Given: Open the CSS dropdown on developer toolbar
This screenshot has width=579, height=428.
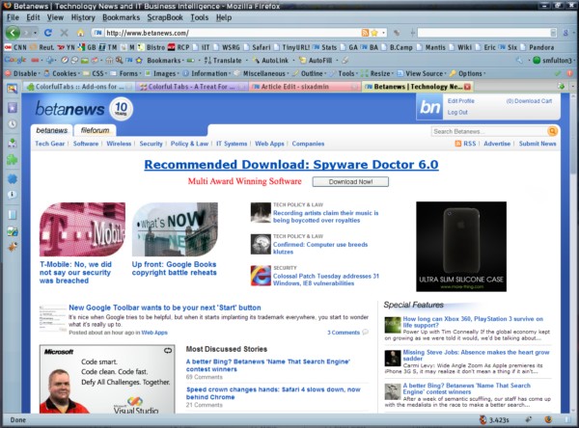Looking at the screenshot, I should [x=95, y=73].
